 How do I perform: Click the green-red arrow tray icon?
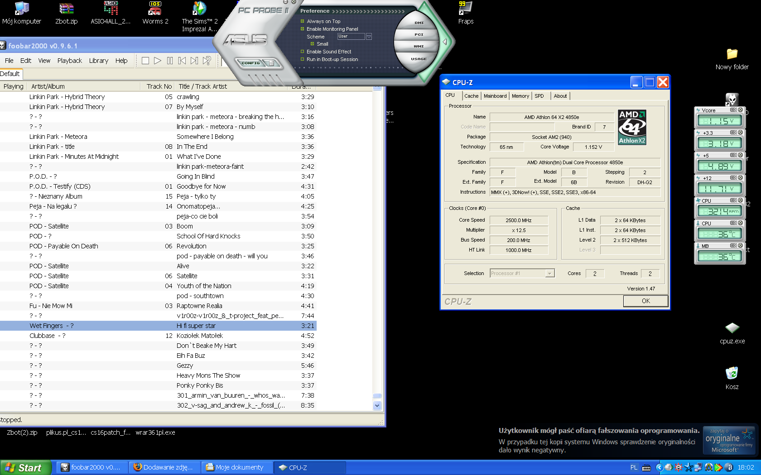718,468
